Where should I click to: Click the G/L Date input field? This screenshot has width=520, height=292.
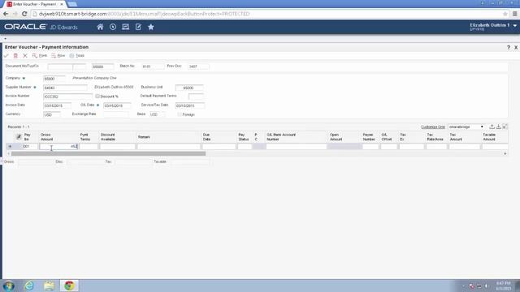[117, 105]
